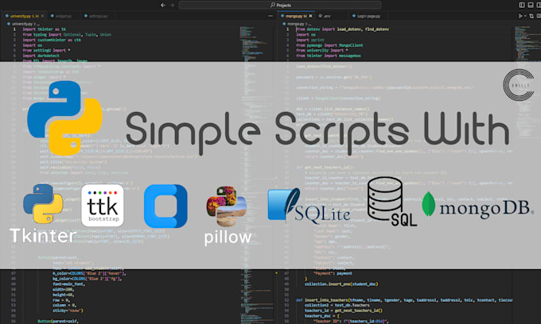Screen dimensions: 541x324
Task: Click the line "collection2 = test_db.Teachers"
Action: point(337,305)
